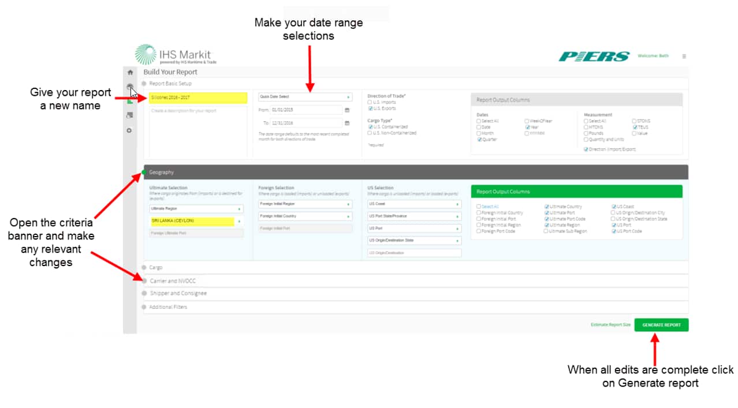Expand the Shipper and Consignee section
Viewport: 738px width, 408px height.
coord(416,294)
